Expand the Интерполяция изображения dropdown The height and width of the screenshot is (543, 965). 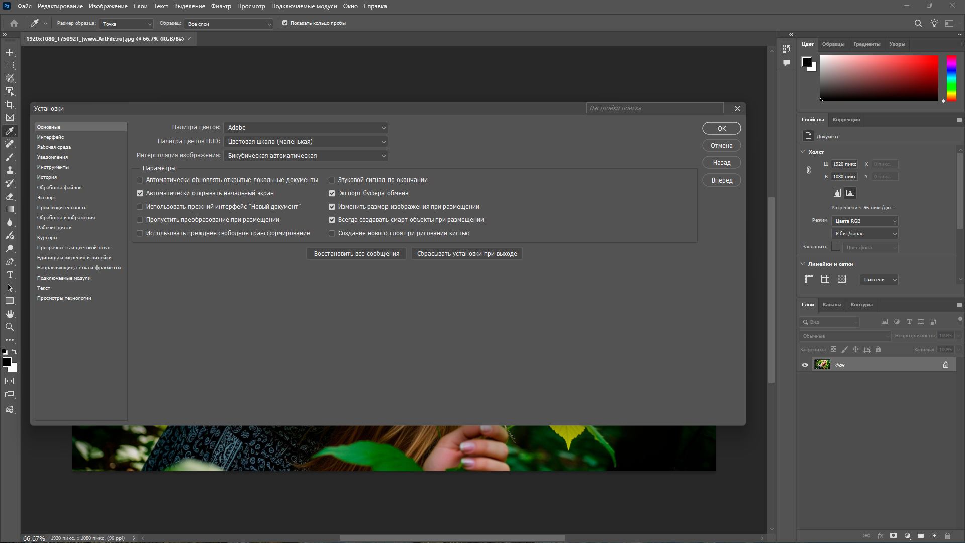pyautogui.click(x=306, y=156)
